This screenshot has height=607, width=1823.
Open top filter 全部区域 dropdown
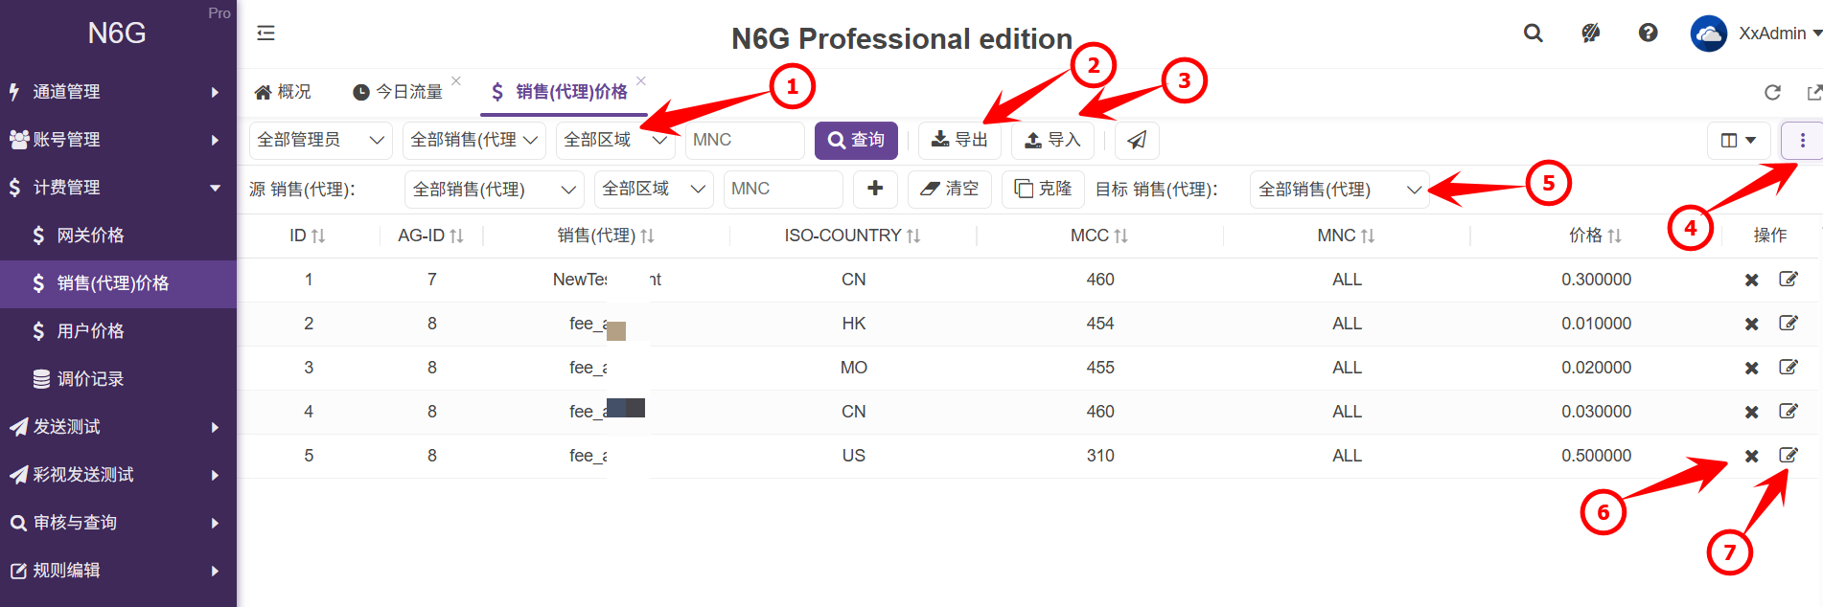[615, 140]
